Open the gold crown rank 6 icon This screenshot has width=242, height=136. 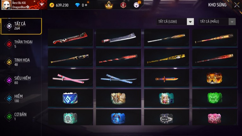point(109,5)
